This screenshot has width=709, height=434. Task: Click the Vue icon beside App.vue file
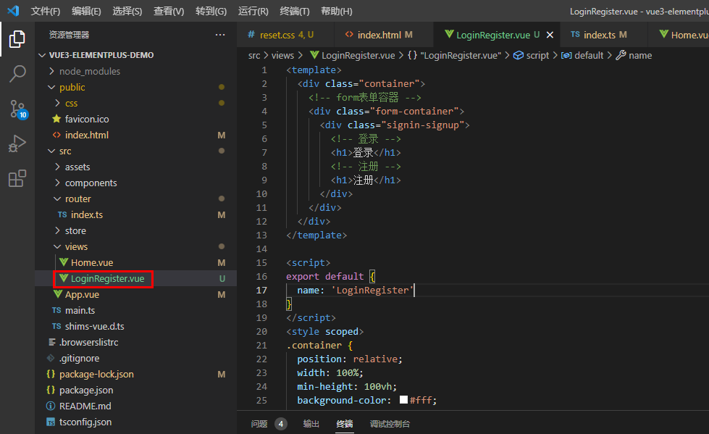(58, 294)
